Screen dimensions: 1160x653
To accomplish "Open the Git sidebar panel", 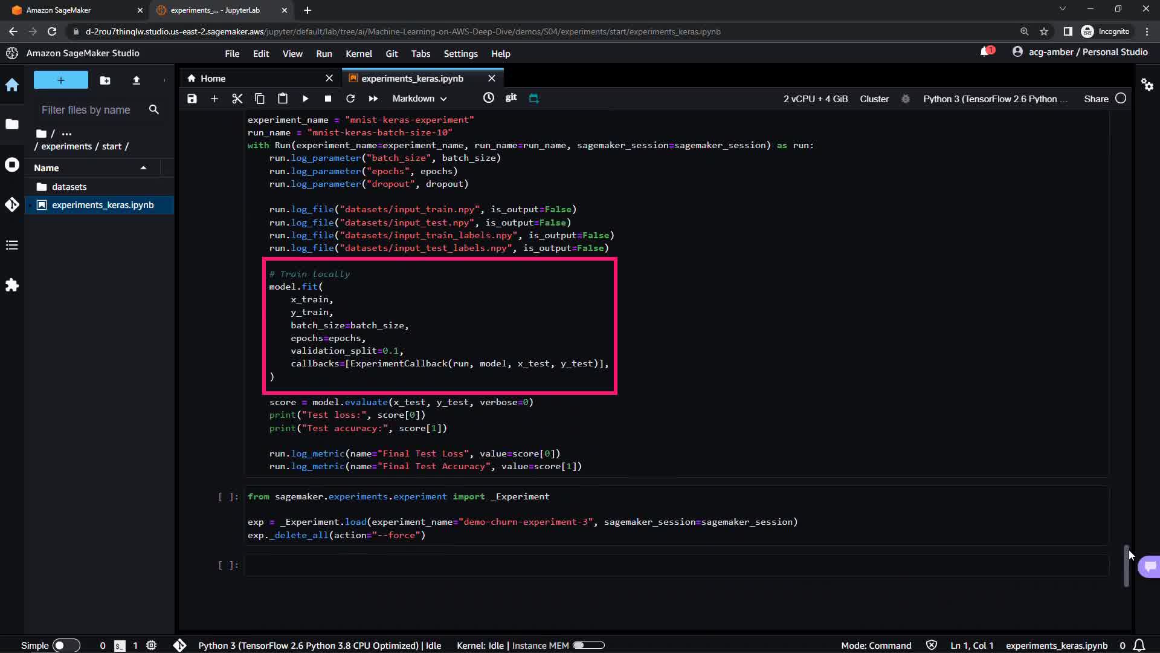I will (x=12, y=205).
